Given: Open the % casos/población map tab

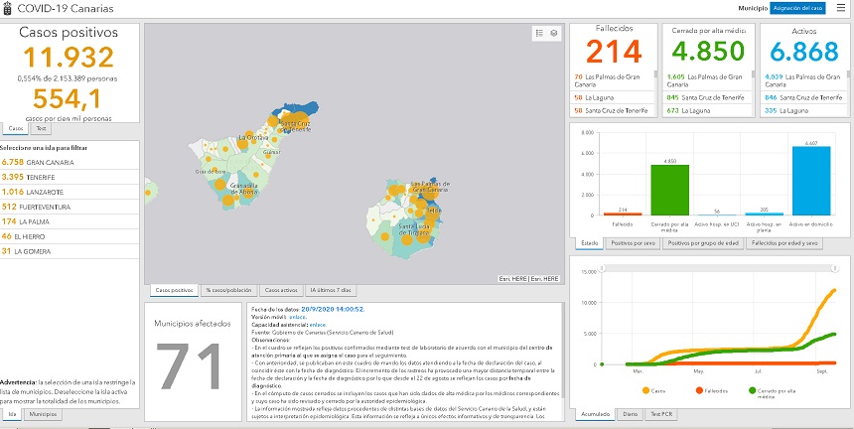Looking at the screenshot, I should click(226, 290).
